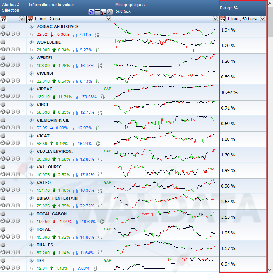Image resolution: width=273 pixels, height=273 pixels.
Task: Open info icon for TF1
Action: [31, 261]
